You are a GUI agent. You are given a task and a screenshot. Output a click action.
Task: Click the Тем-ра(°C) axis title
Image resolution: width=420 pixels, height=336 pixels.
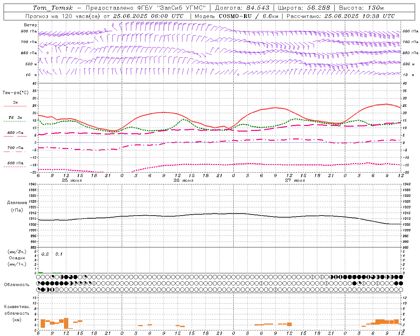[15, 93]
